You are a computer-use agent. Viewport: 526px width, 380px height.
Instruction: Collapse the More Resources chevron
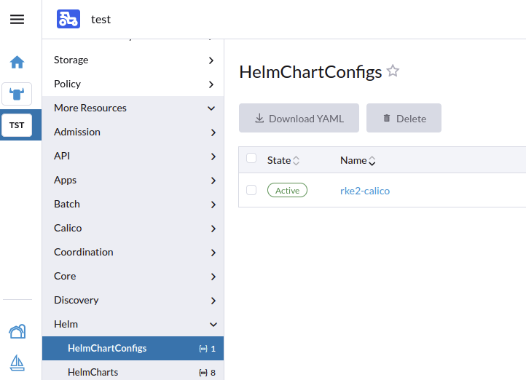[x=211, y=108]
